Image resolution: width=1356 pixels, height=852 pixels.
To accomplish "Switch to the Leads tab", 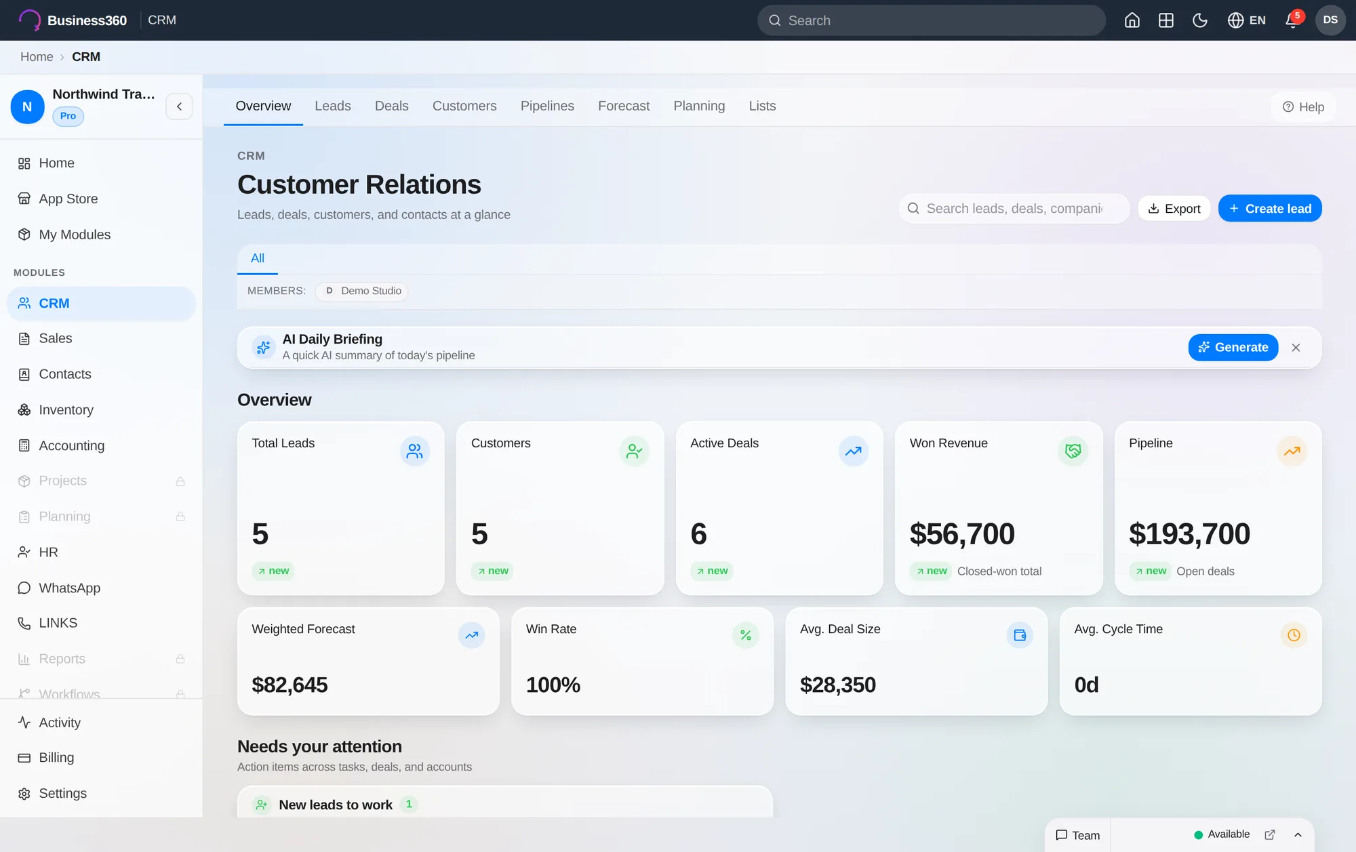I will (x=332, y=106).
